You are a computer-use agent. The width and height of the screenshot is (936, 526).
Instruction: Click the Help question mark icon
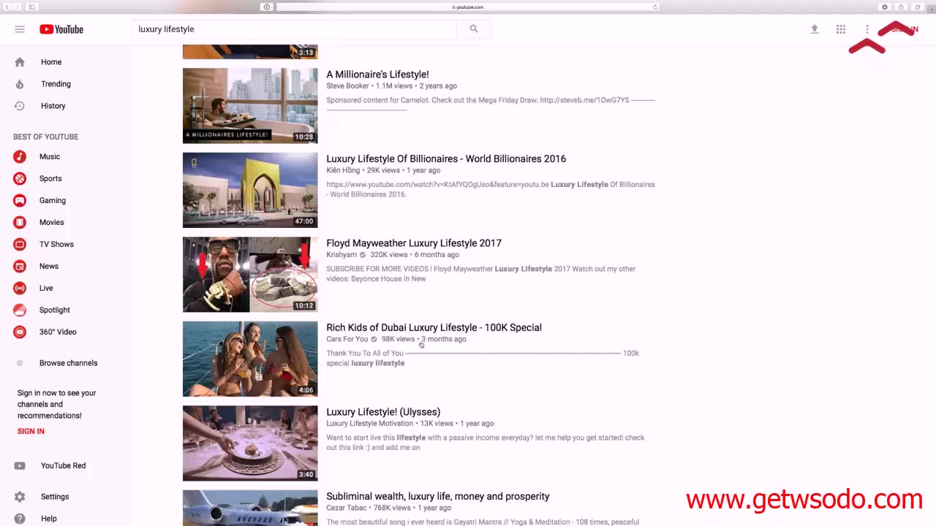click(x=20, y=519)
